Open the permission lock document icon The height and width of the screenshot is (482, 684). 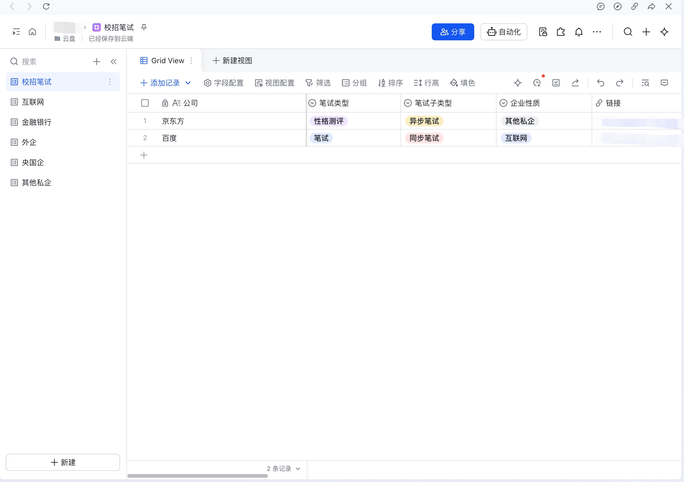(543, 32)
